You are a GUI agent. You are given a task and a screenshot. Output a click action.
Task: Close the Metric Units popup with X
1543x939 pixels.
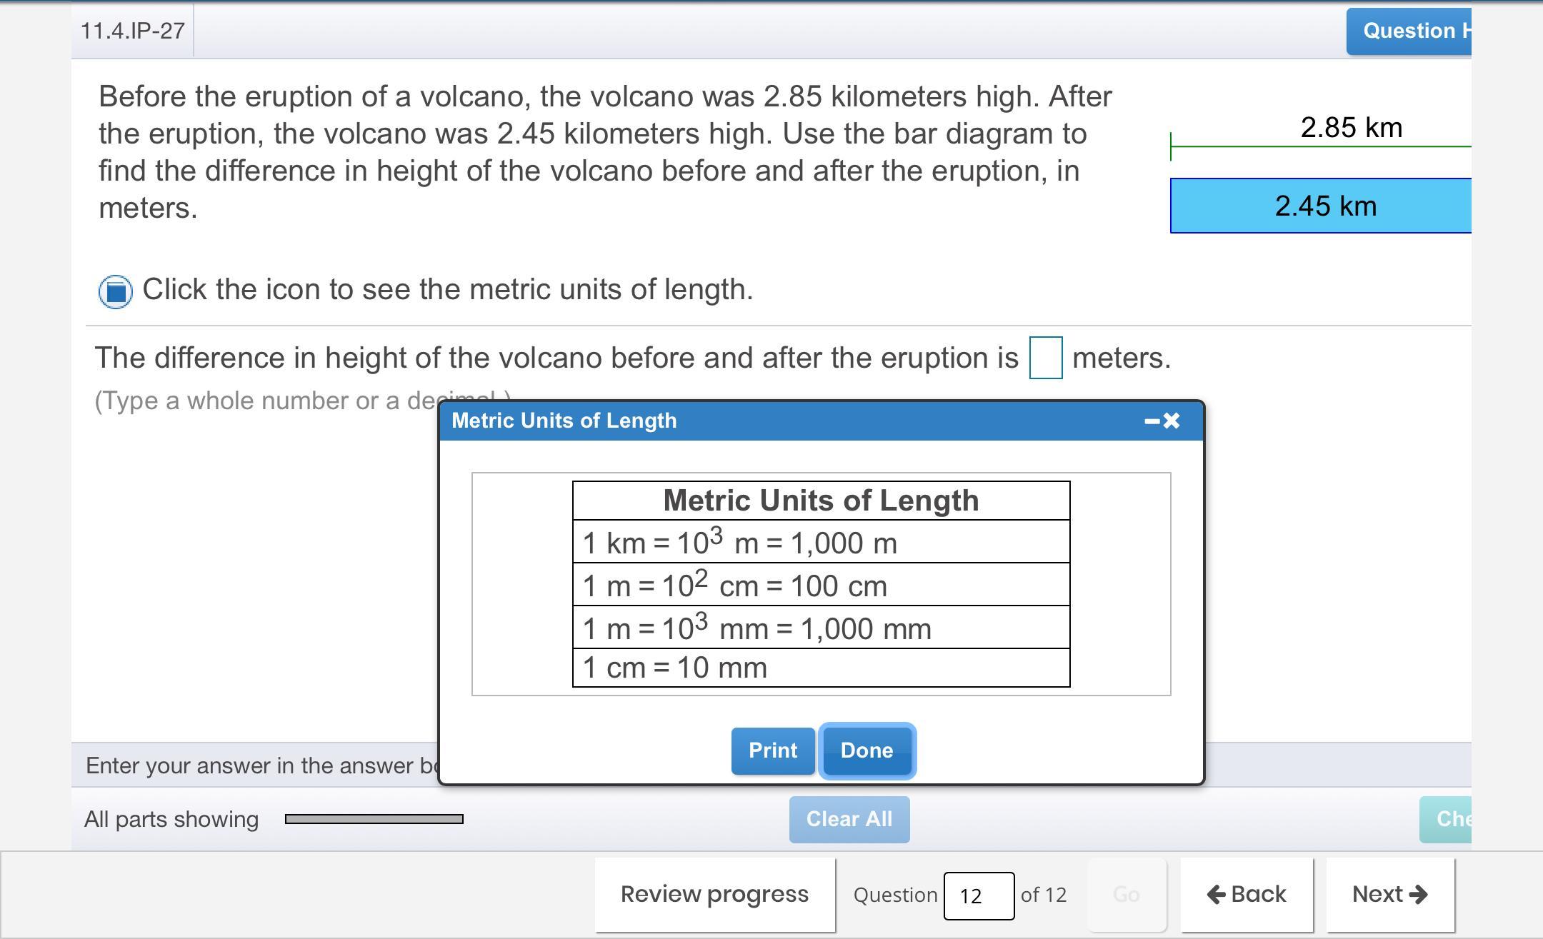click(1172, 421)
